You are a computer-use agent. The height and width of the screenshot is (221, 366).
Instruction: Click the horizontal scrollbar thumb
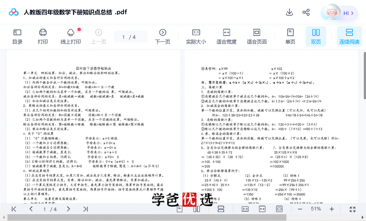tap(147, 217)
